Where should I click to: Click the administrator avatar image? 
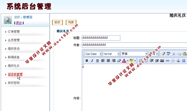[8, 20]
